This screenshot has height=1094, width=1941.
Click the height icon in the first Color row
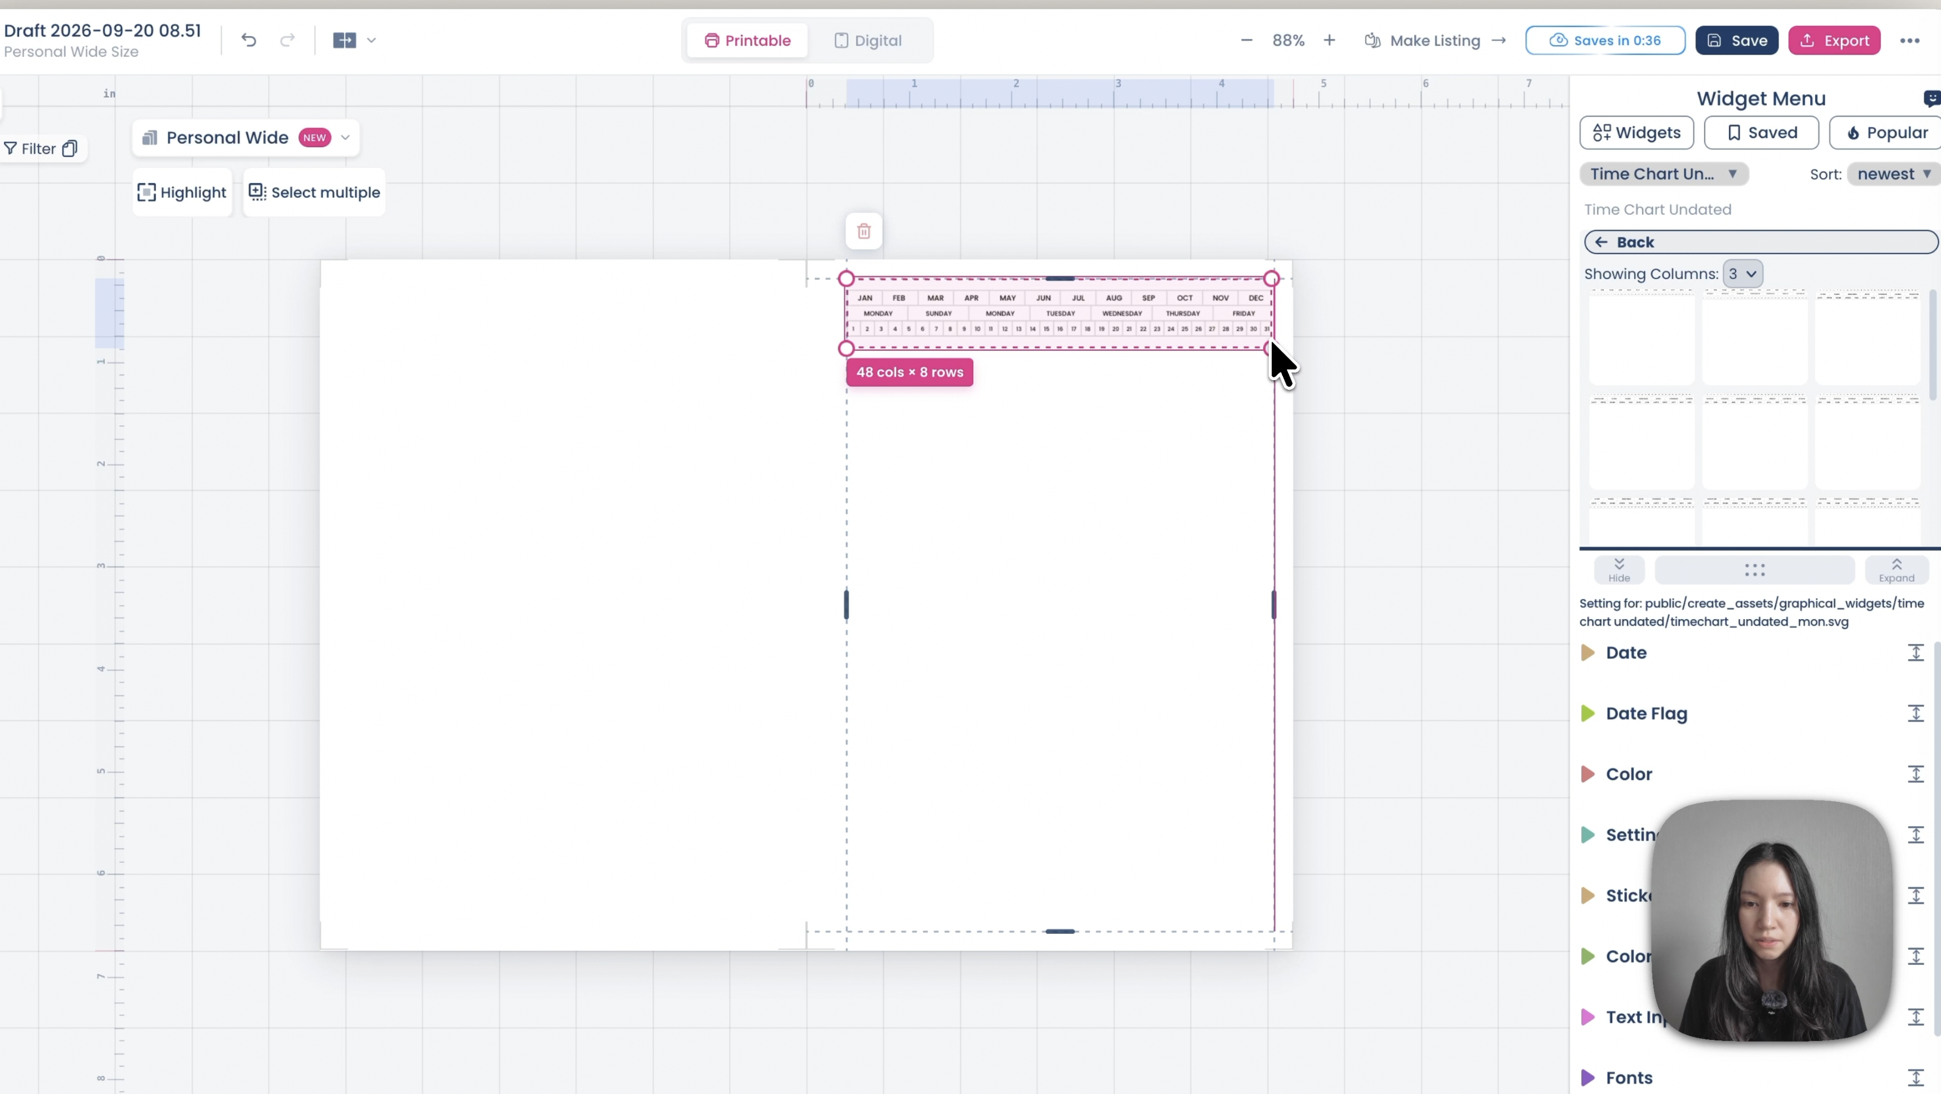click(1916, 774)
